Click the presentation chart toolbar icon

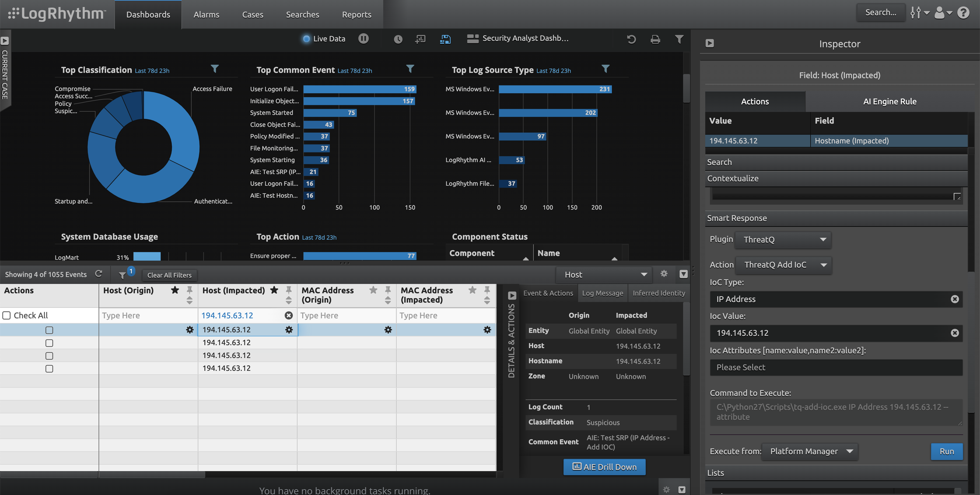pyautogui.click(x=420, y=39)
